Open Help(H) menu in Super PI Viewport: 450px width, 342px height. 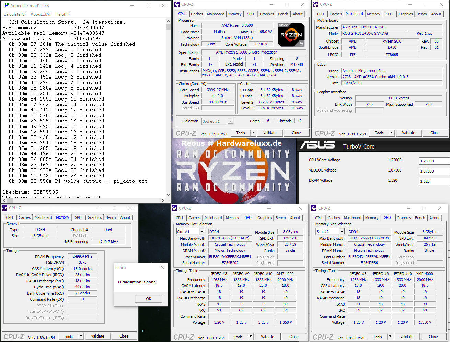tap(62, 14)
